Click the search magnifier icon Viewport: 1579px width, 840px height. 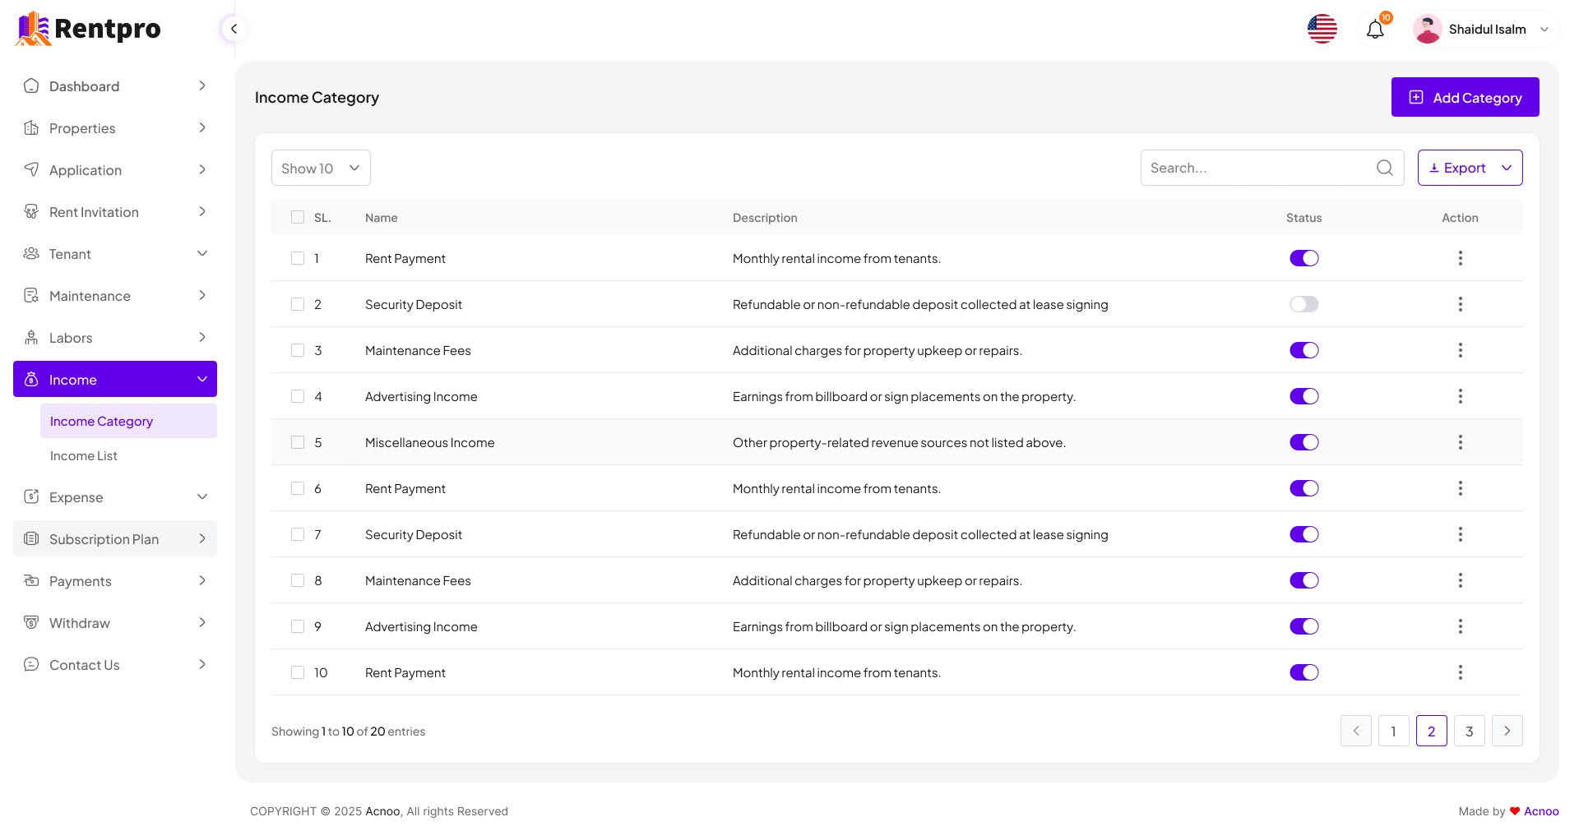tap(1384, 168)
